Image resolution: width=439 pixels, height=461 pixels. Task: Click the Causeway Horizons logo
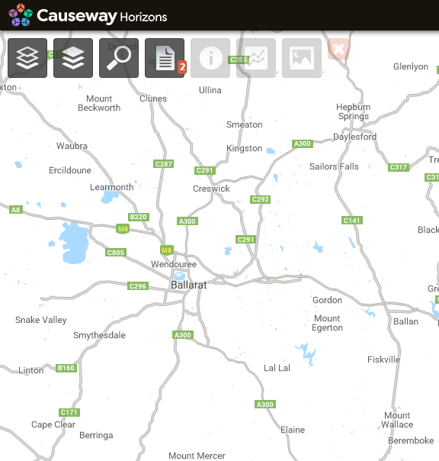tap(88, 15)
